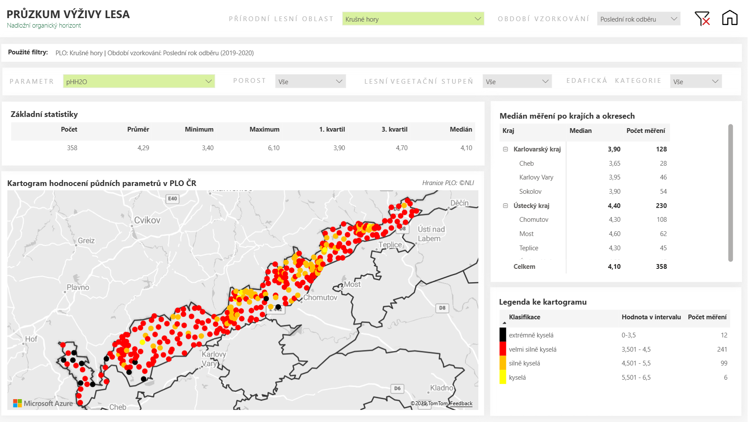748x422 pixels.
Task: Click the D6 road marker on map
Action: pos(397,388)
